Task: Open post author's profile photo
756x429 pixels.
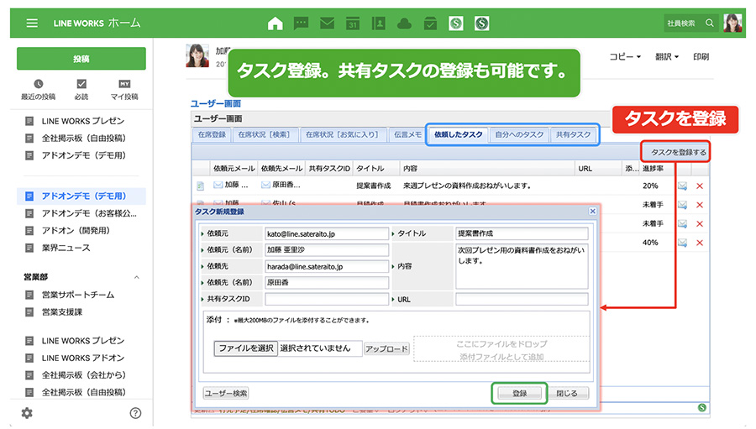Action: click(x=197, y=56)
